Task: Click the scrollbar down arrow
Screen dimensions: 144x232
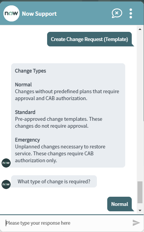Action: tap(140, 210)
